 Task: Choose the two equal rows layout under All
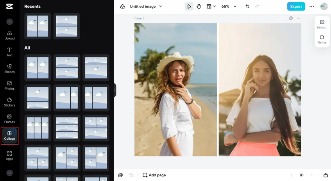[x=67, y=67]
